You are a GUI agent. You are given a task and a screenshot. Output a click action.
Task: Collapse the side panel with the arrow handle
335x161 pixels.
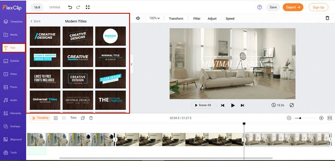131,64
